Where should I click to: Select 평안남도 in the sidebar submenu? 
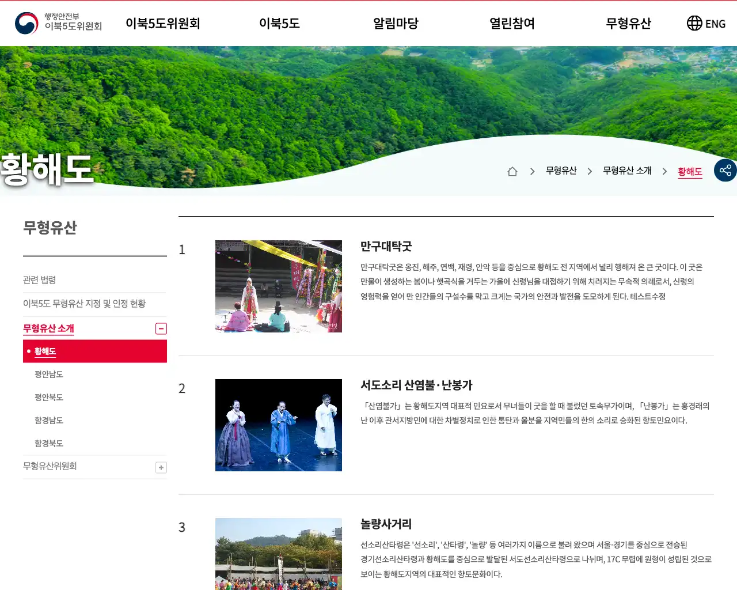tap(49, 375)
